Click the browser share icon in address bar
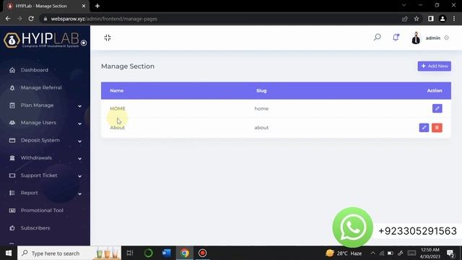The height and width of the screenshot is (260, 462). [x=404, y=19]
